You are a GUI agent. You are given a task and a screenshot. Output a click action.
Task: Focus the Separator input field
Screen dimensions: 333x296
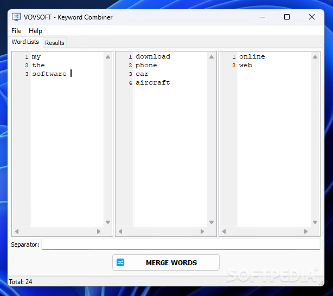[181, 244]
